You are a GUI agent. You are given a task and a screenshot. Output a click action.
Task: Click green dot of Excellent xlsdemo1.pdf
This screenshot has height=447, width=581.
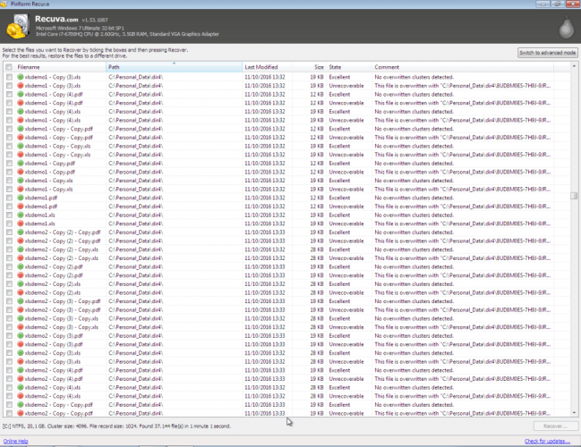(x=21, y=198)
